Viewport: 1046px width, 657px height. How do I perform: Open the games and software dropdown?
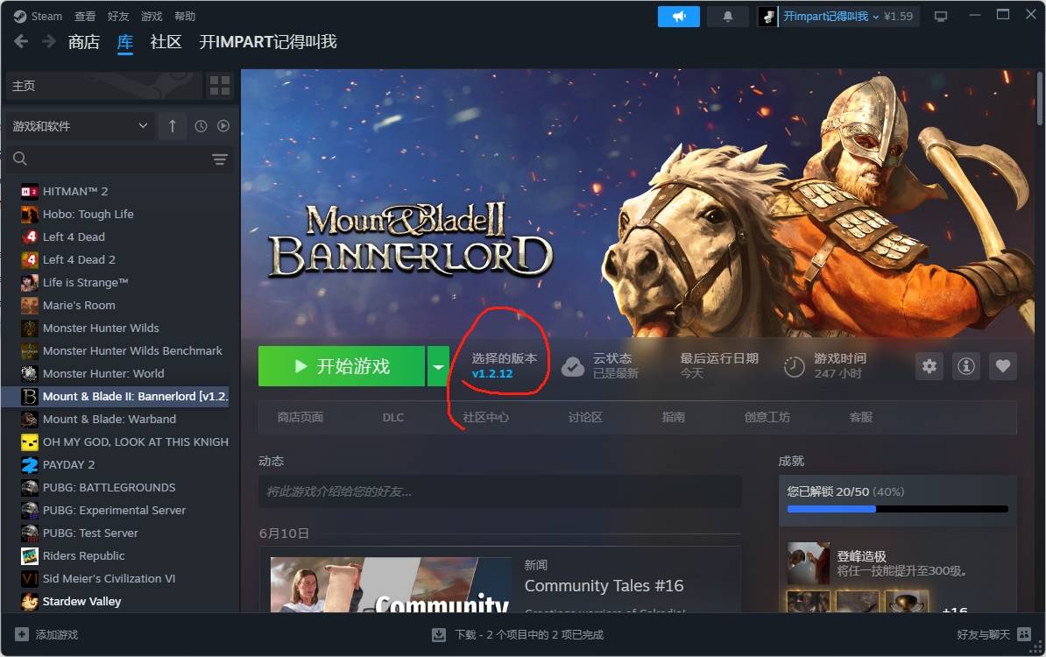pos(80,126)
